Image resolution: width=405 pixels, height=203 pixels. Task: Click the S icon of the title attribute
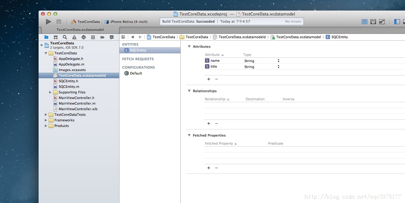click(207, 66)
